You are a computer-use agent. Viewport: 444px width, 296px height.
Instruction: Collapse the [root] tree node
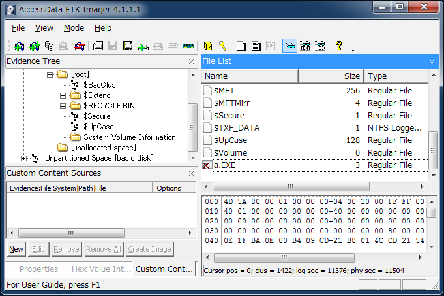coord(50,74)
